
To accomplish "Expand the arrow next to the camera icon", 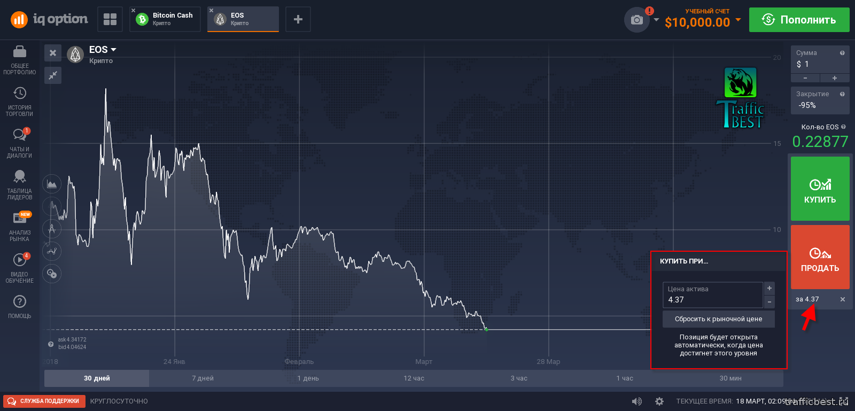I will 656,20.
